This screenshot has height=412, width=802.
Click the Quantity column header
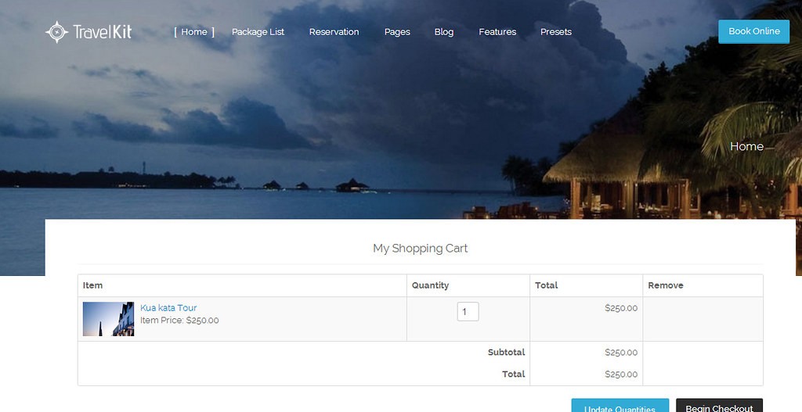point(430,285)
